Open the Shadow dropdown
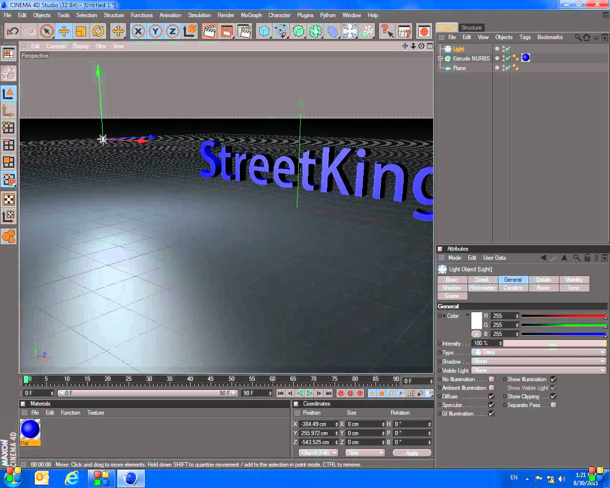The height and width of the screenshot is (488, 610). (539, 361)
